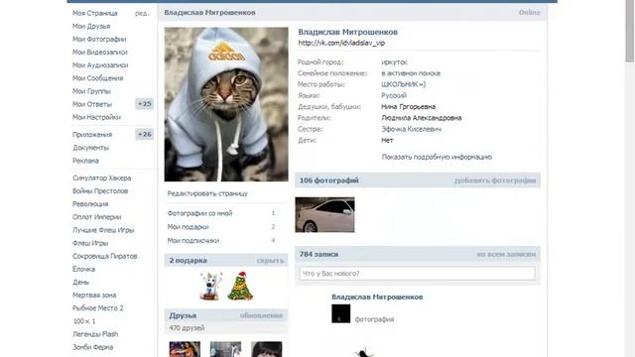Open Реклама link
Viewport: 635px width, 357px height.
(85, 161)
